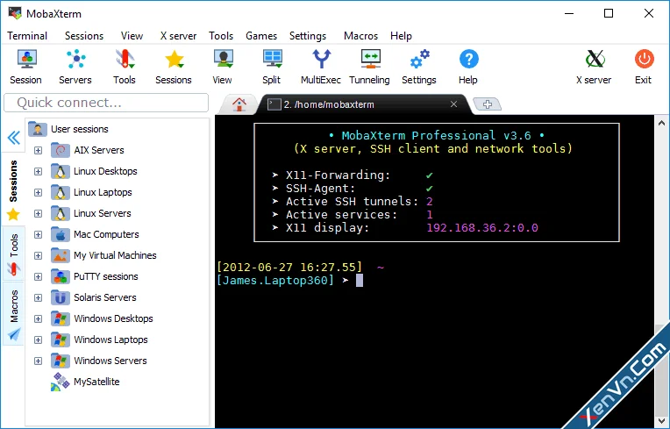Screen dimensions: 670x429
Task: Open the Tools menu in menu bar
Action: 221,36
